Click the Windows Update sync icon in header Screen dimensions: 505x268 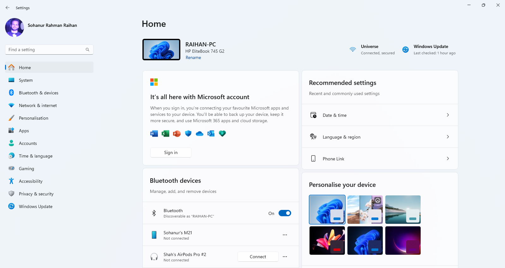coord(406,50)
